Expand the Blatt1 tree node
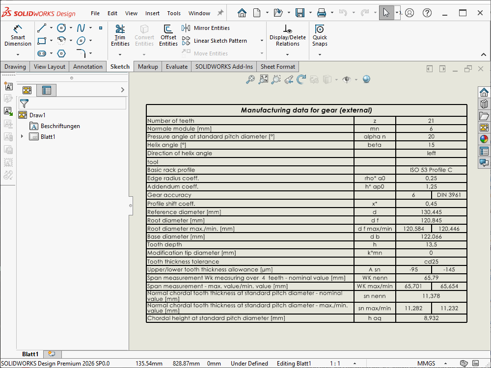Image resolution: width=491 pixels, height=368 pixels. tap(22, 136)
